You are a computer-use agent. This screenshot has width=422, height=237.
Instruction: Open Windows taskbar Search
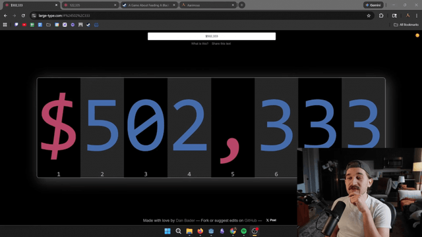click(178, 231)
